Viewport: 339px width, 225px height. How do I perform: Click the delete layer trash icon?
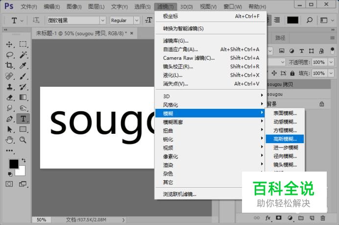point(322,218)
